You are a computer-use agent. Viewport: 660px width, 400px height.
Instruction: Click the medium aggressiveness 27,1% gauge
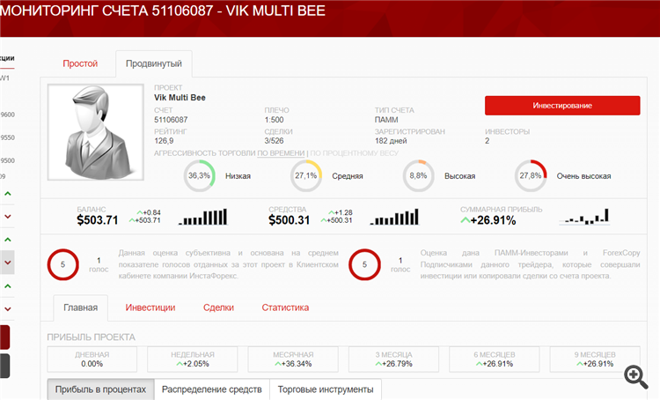coord(306,175)
